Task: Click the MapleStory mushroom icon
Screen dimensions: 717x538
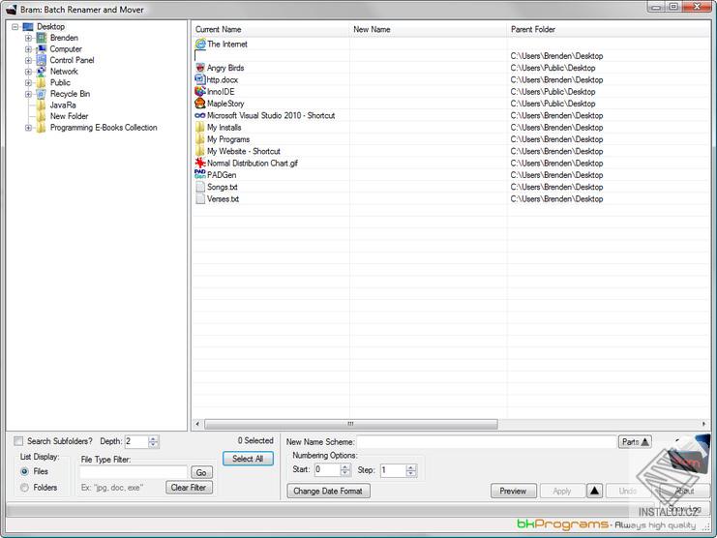Action: 200,104
